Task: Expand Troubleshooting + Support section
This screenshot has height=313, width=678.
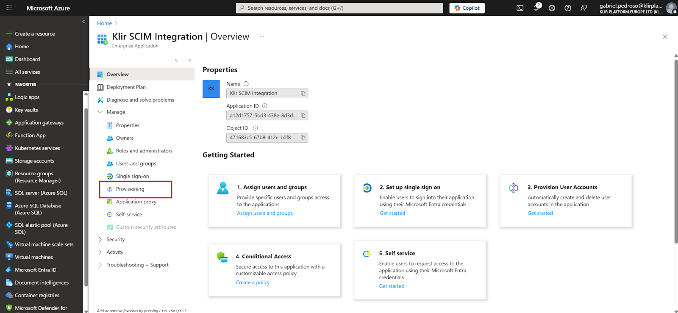Action: 100,265
